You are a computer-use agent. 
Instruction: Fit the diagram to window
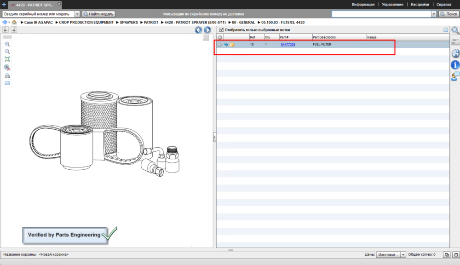click(x=7, y=59)
